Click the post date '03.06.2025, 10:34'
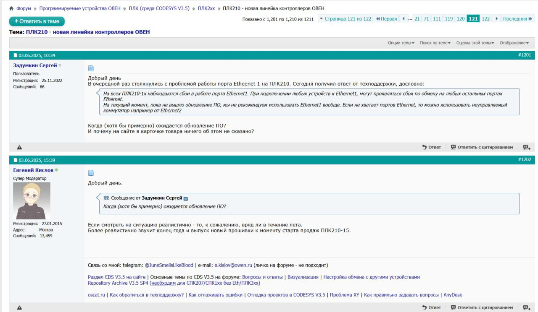This screenshot has height=312, width=538. click(x=37, y=55)
